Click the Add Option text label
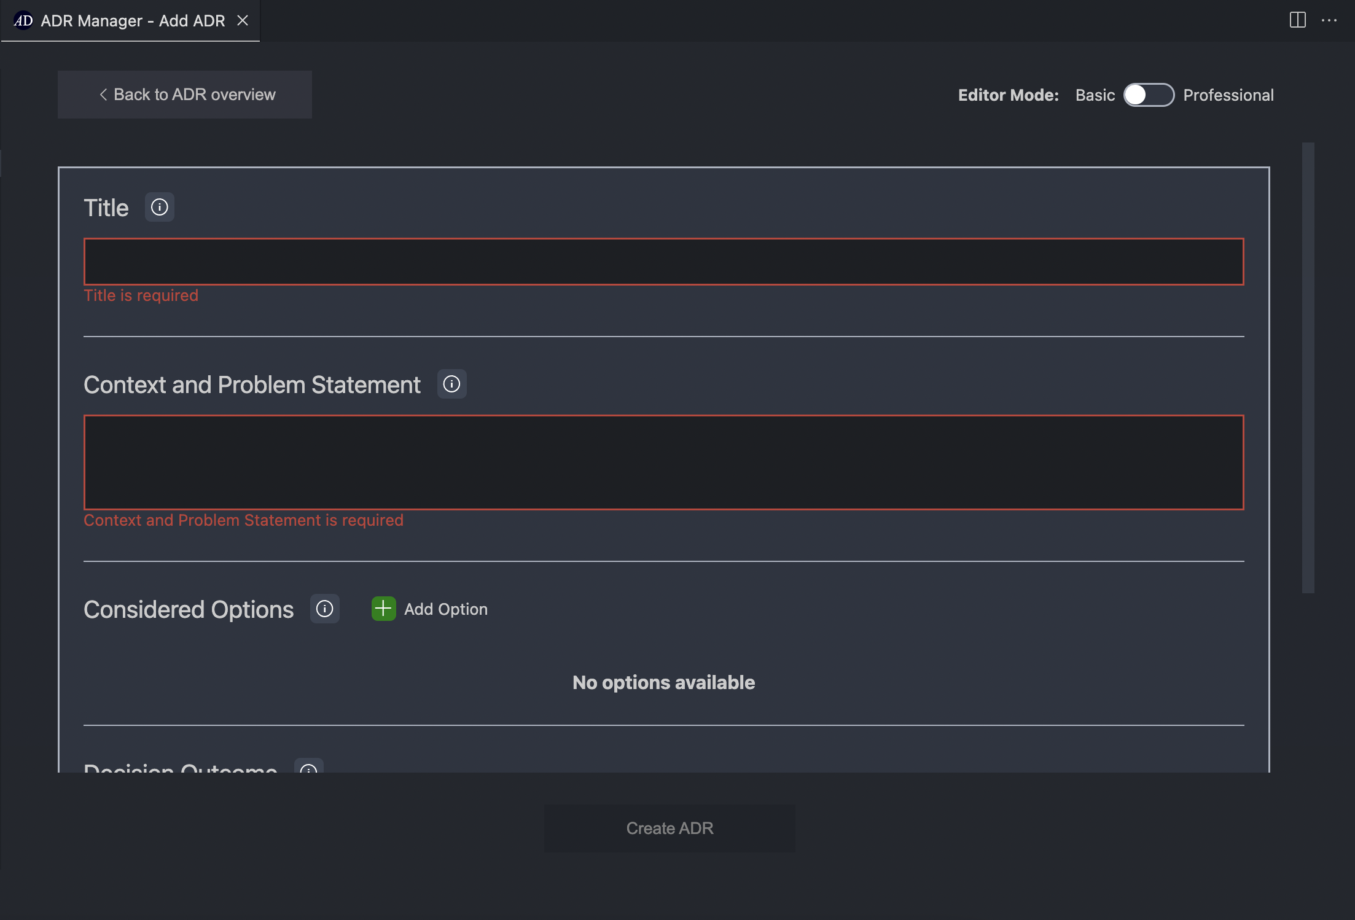This screenshot has height=920, width=1355. [x=445, y=609]
